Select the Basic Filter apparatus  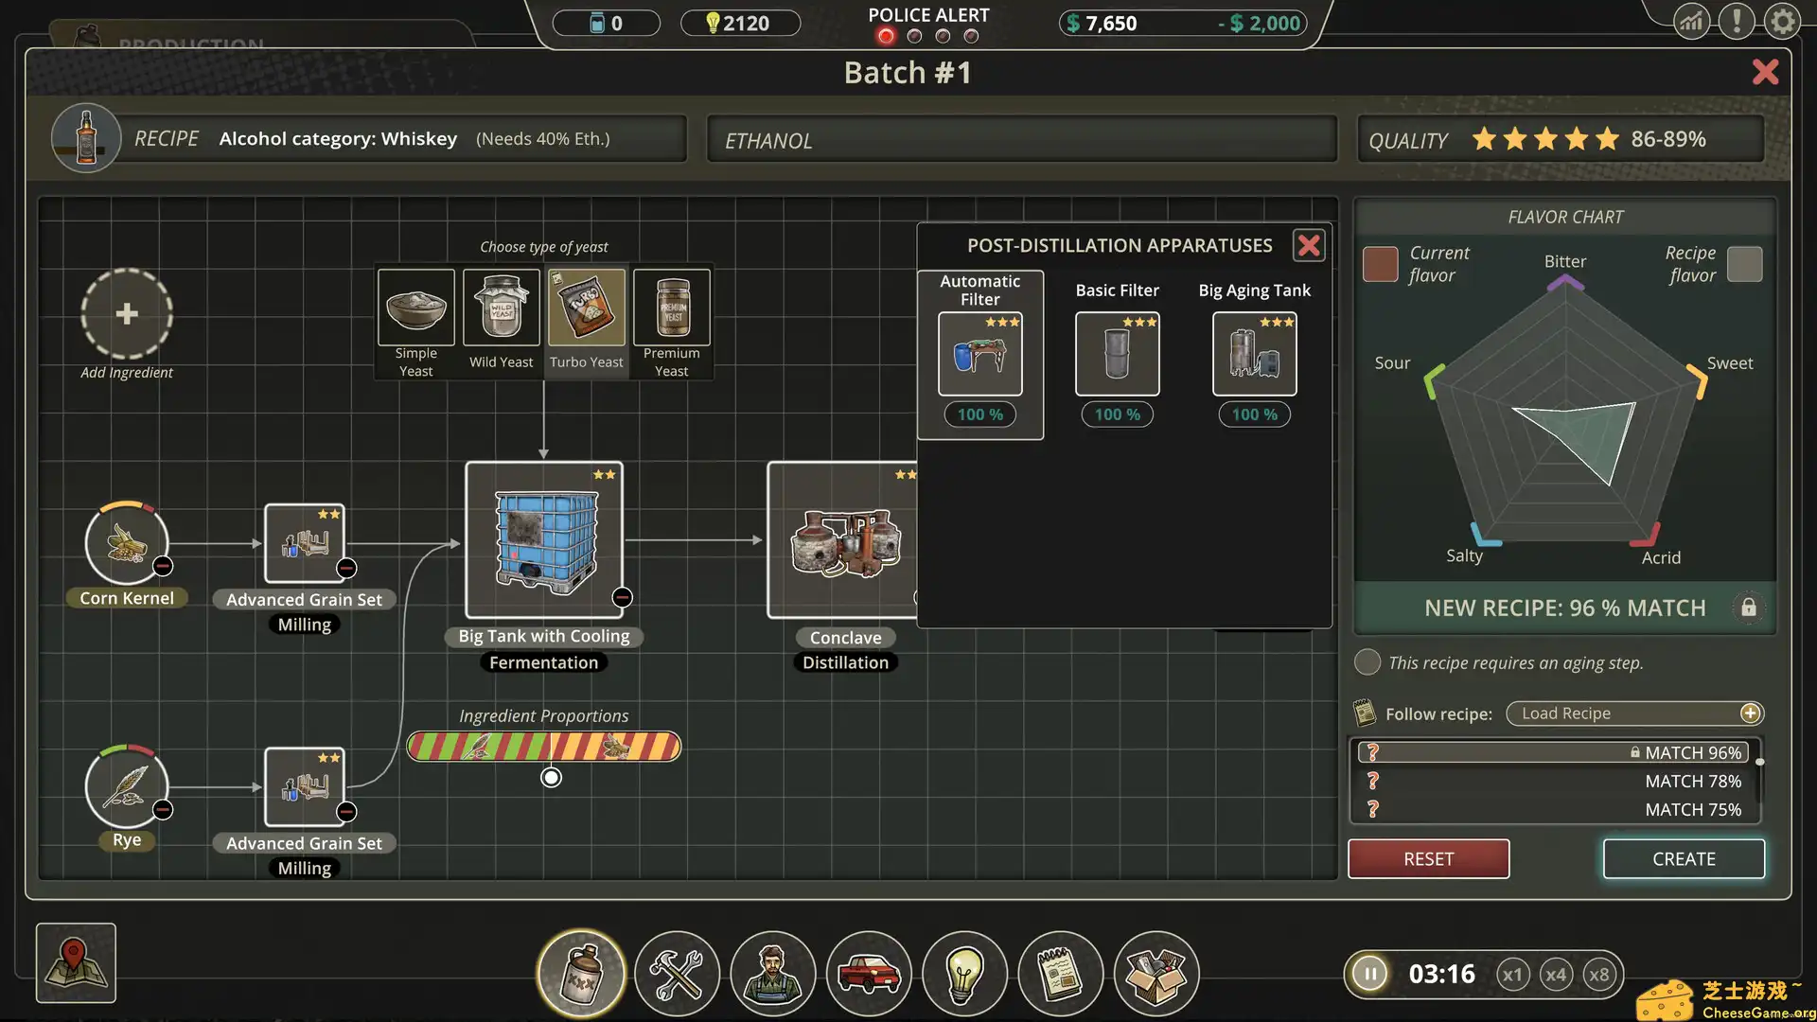[1117, 354]
